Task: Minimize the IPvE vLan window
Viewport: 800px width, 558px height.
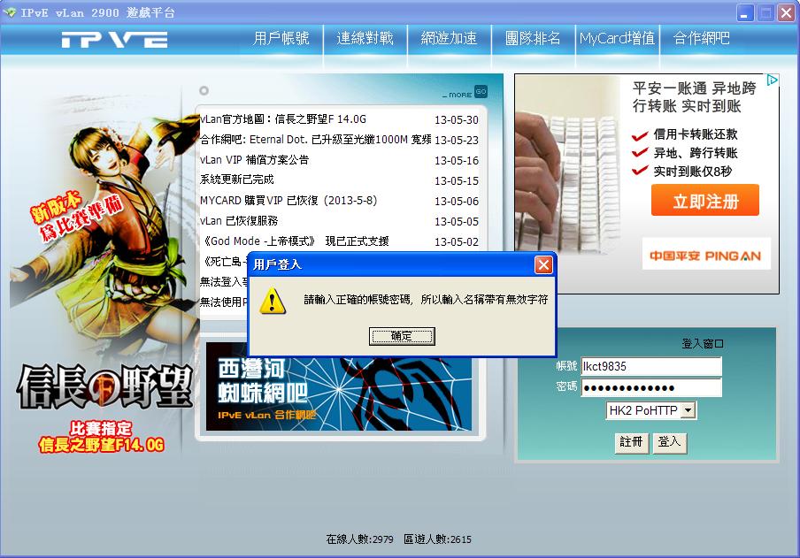Action: [x=745, y=12]
